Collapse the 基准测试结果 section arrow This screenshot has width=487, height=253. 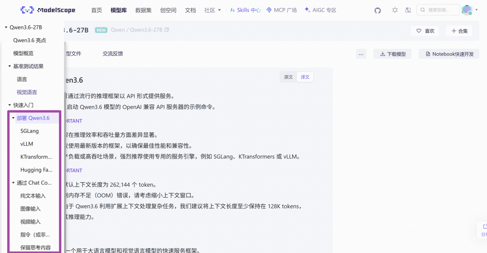pos(9,66)
